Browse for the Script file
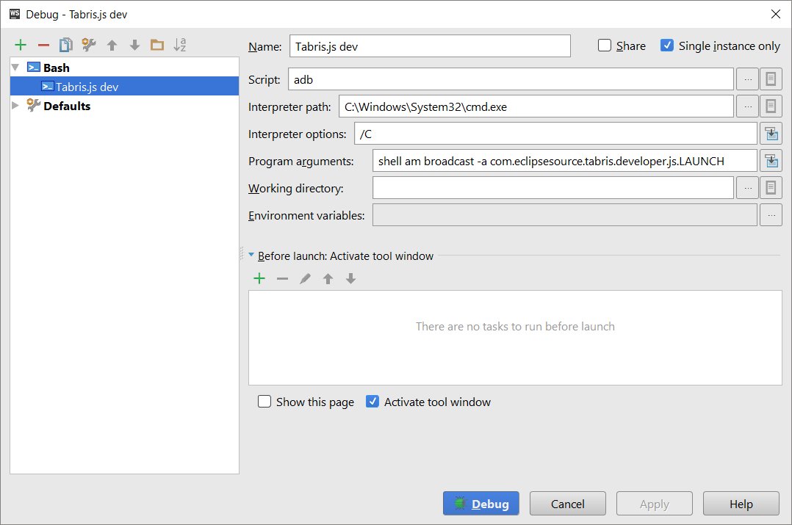792x525 pixels. 748,79
